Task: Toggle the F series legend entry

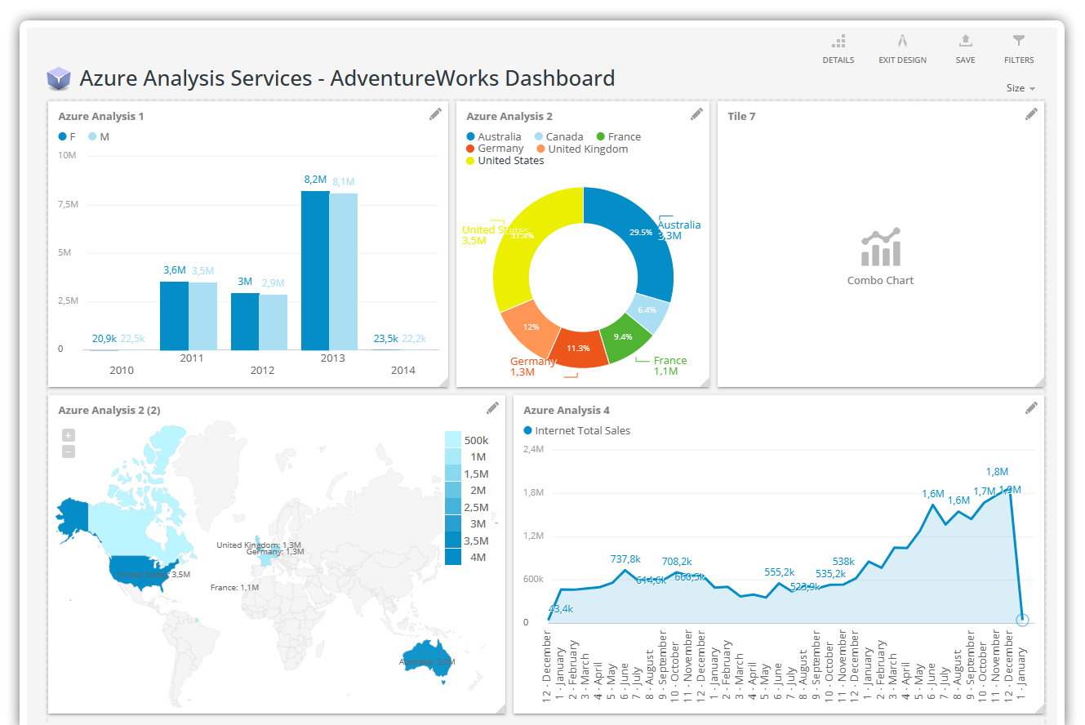Action: click(x=67, y=137)
